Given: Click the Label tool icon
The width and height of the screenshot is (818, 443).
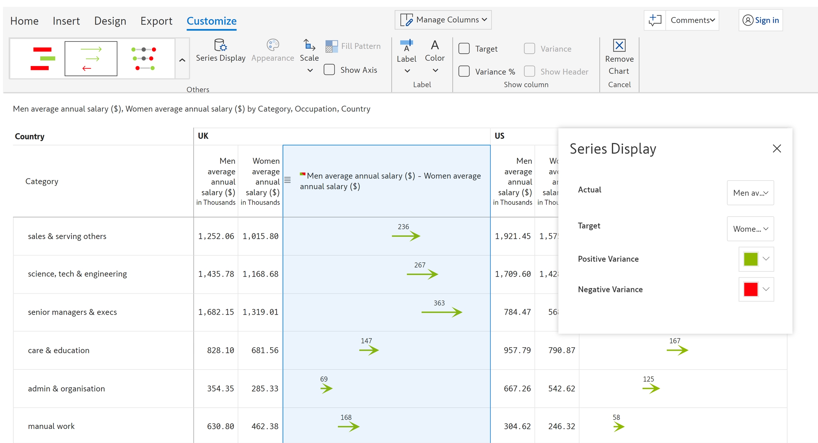Looking at the screenshot, I should 407,45.
